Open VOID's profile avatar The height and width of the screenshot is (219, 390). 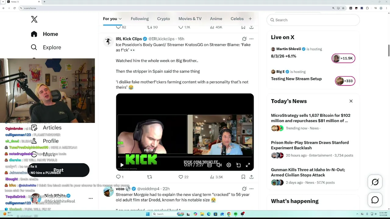(x=108, y=192)
